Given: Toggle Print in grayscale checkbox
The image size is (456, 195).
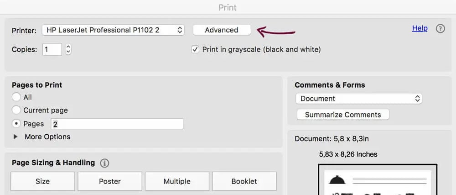Looking at the screenshot, I should pyautogui.click(x=196, y=49).
